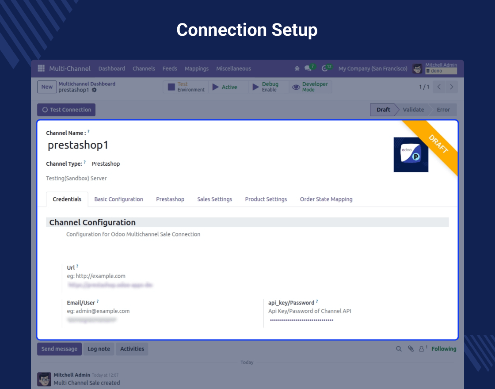The height and width of the screenshot is (389, 495).
Task: Open the Dashboard menu
Action: coord(112,69)
